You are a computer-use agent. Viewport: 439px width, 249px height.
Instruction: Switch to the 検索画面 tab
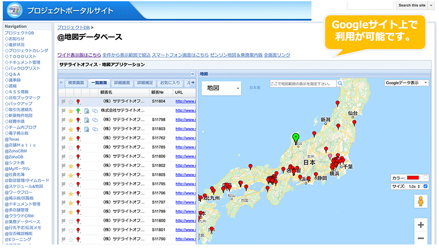tap(76, 83)
